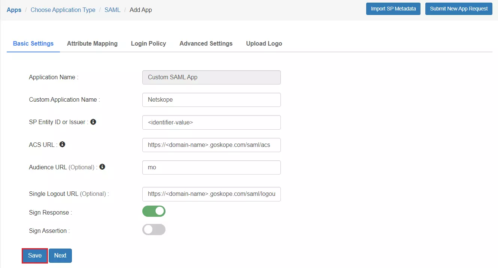Viewport: 498px width, 268px height.
Task: Click the ACS URL info icon
Action: pyautogui.click(x=61, y=144)
